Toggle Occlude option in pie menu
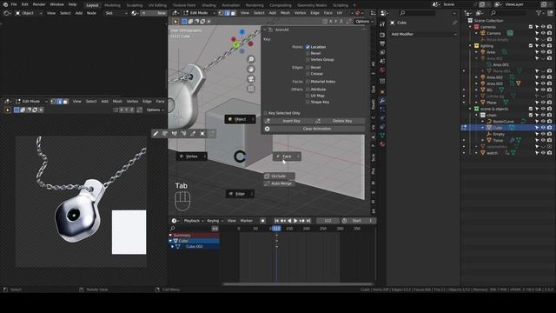This screenshot has height=313, width=556. (279, 176)
